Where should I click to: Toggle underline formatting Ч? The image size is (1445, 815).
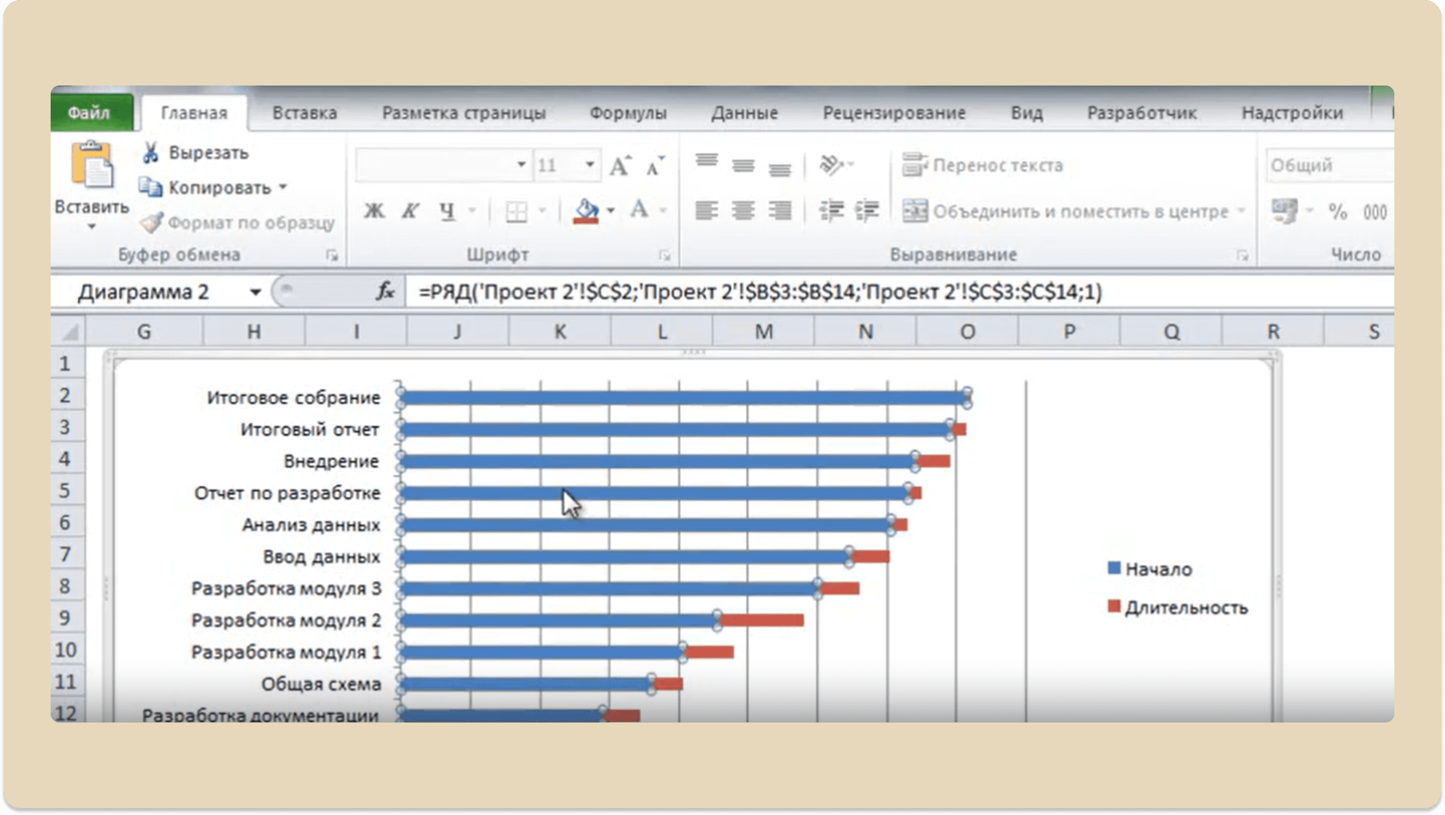(x=447, y=211)
